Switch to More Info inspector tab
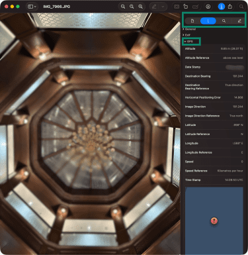 click(x=208, y=21)
